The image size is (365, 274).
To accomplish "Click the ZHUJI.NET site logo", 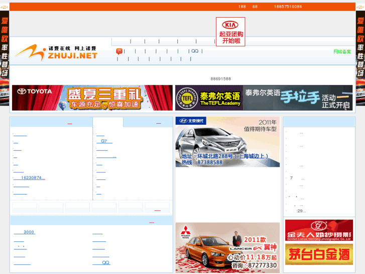I will coord(56,52).
